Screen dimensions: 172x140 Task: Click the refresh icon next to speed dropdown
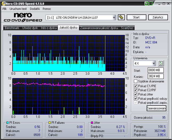point(161,63)
